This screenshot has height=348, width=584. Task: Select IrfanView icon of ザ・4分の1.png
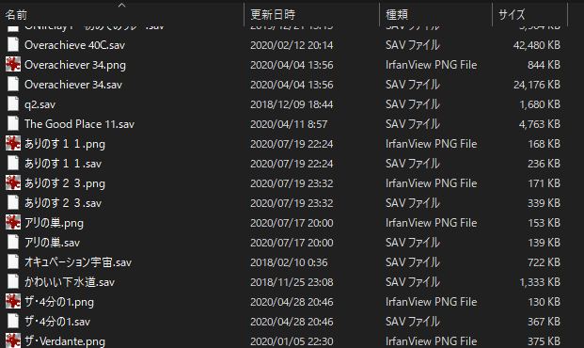(13, 301)
